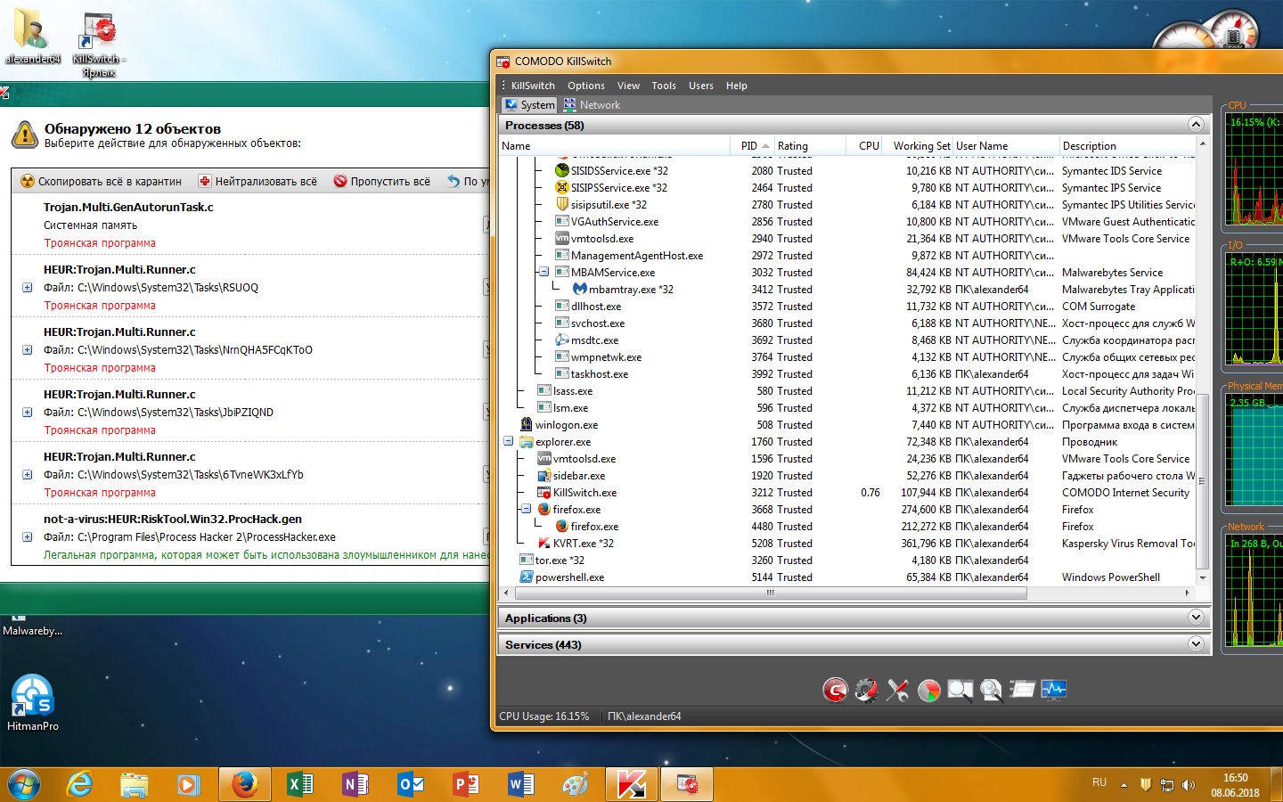This screenshot has width=1283, height=802.
Task: Select the powershell.exe process row
Action: (569, 577)
